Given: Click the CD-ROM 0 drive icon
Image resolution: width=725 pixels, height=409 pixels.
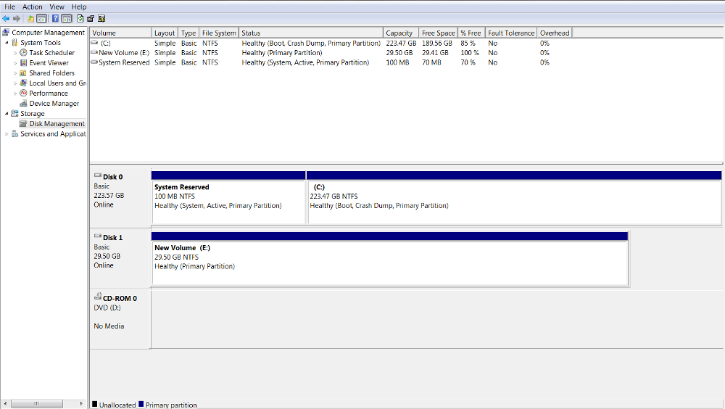Looking at the screenshot, I should 98,298.
